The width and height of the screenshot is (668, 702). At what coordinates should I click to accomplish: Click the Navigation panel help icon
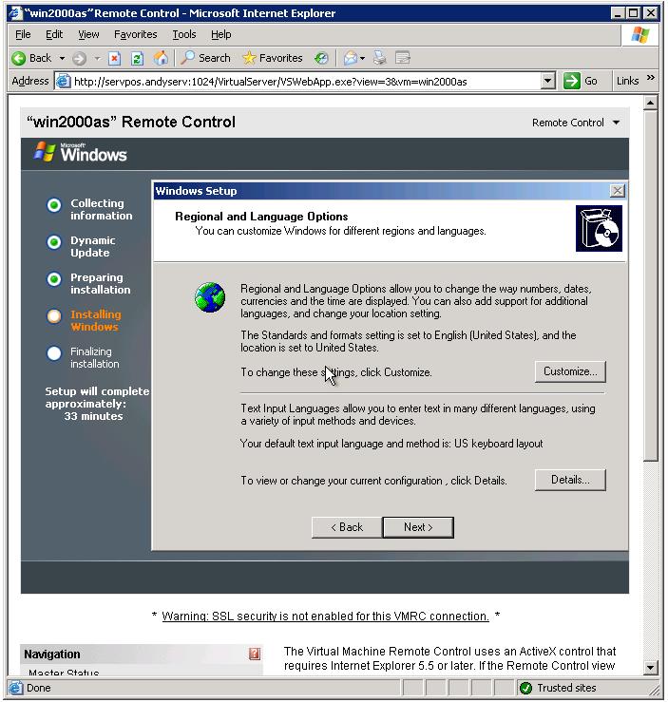click(255, 655)
